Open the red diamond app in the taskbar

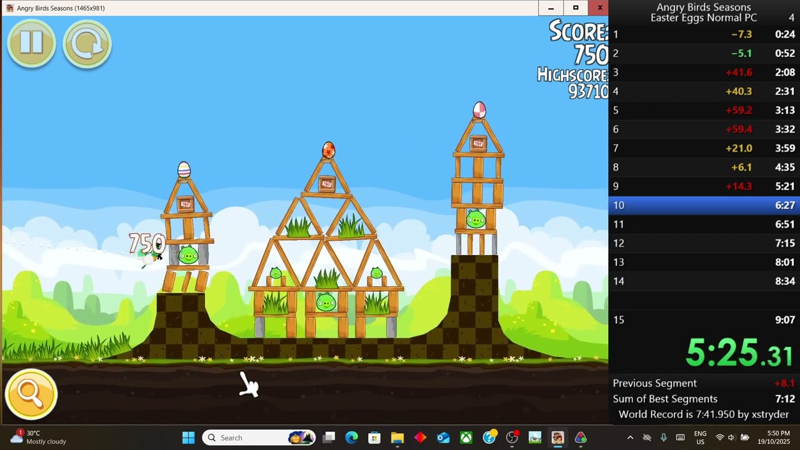(x=420, y=437)
